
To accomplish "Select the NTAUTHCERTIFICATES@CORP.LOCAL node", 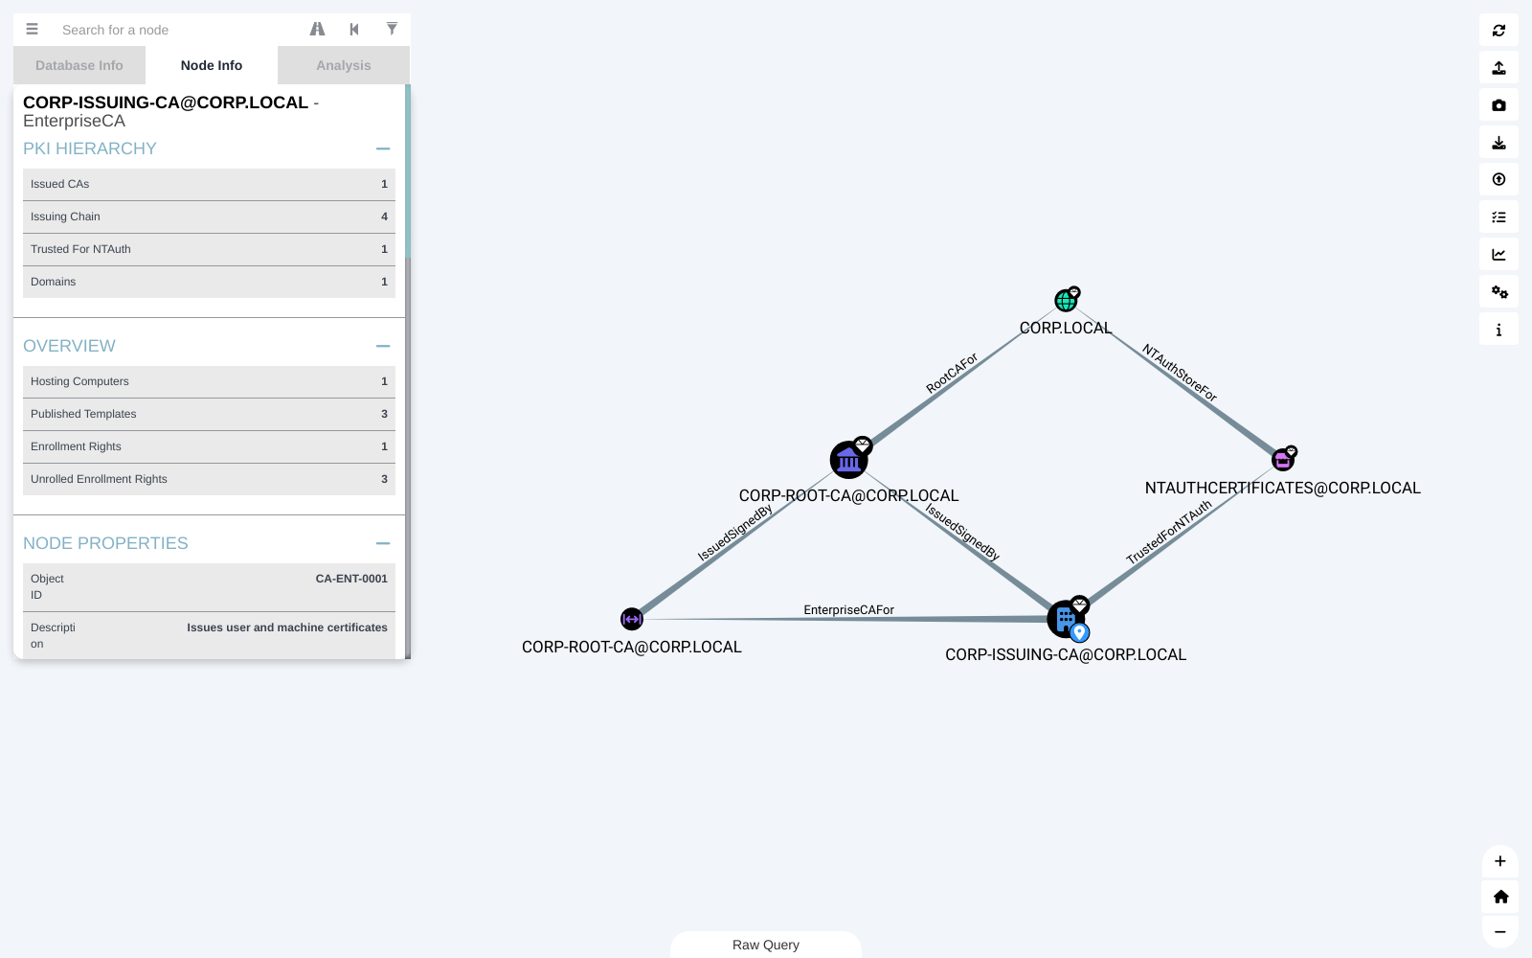I will pyautogui.click(x=1283, y=460).
